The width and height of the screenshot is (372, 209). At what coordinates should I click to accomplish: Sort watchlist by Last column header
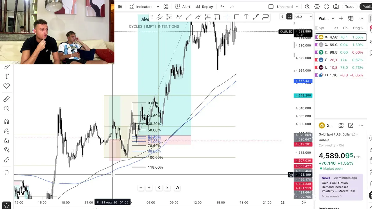335,28
